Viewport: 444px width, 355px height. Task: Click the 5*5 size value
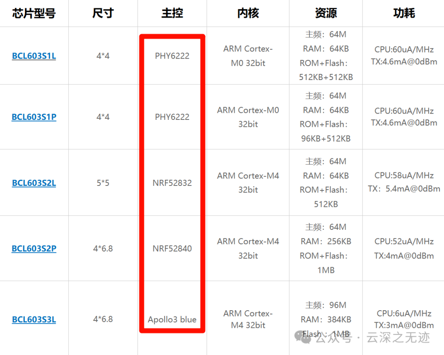click(x=103, y=183)
